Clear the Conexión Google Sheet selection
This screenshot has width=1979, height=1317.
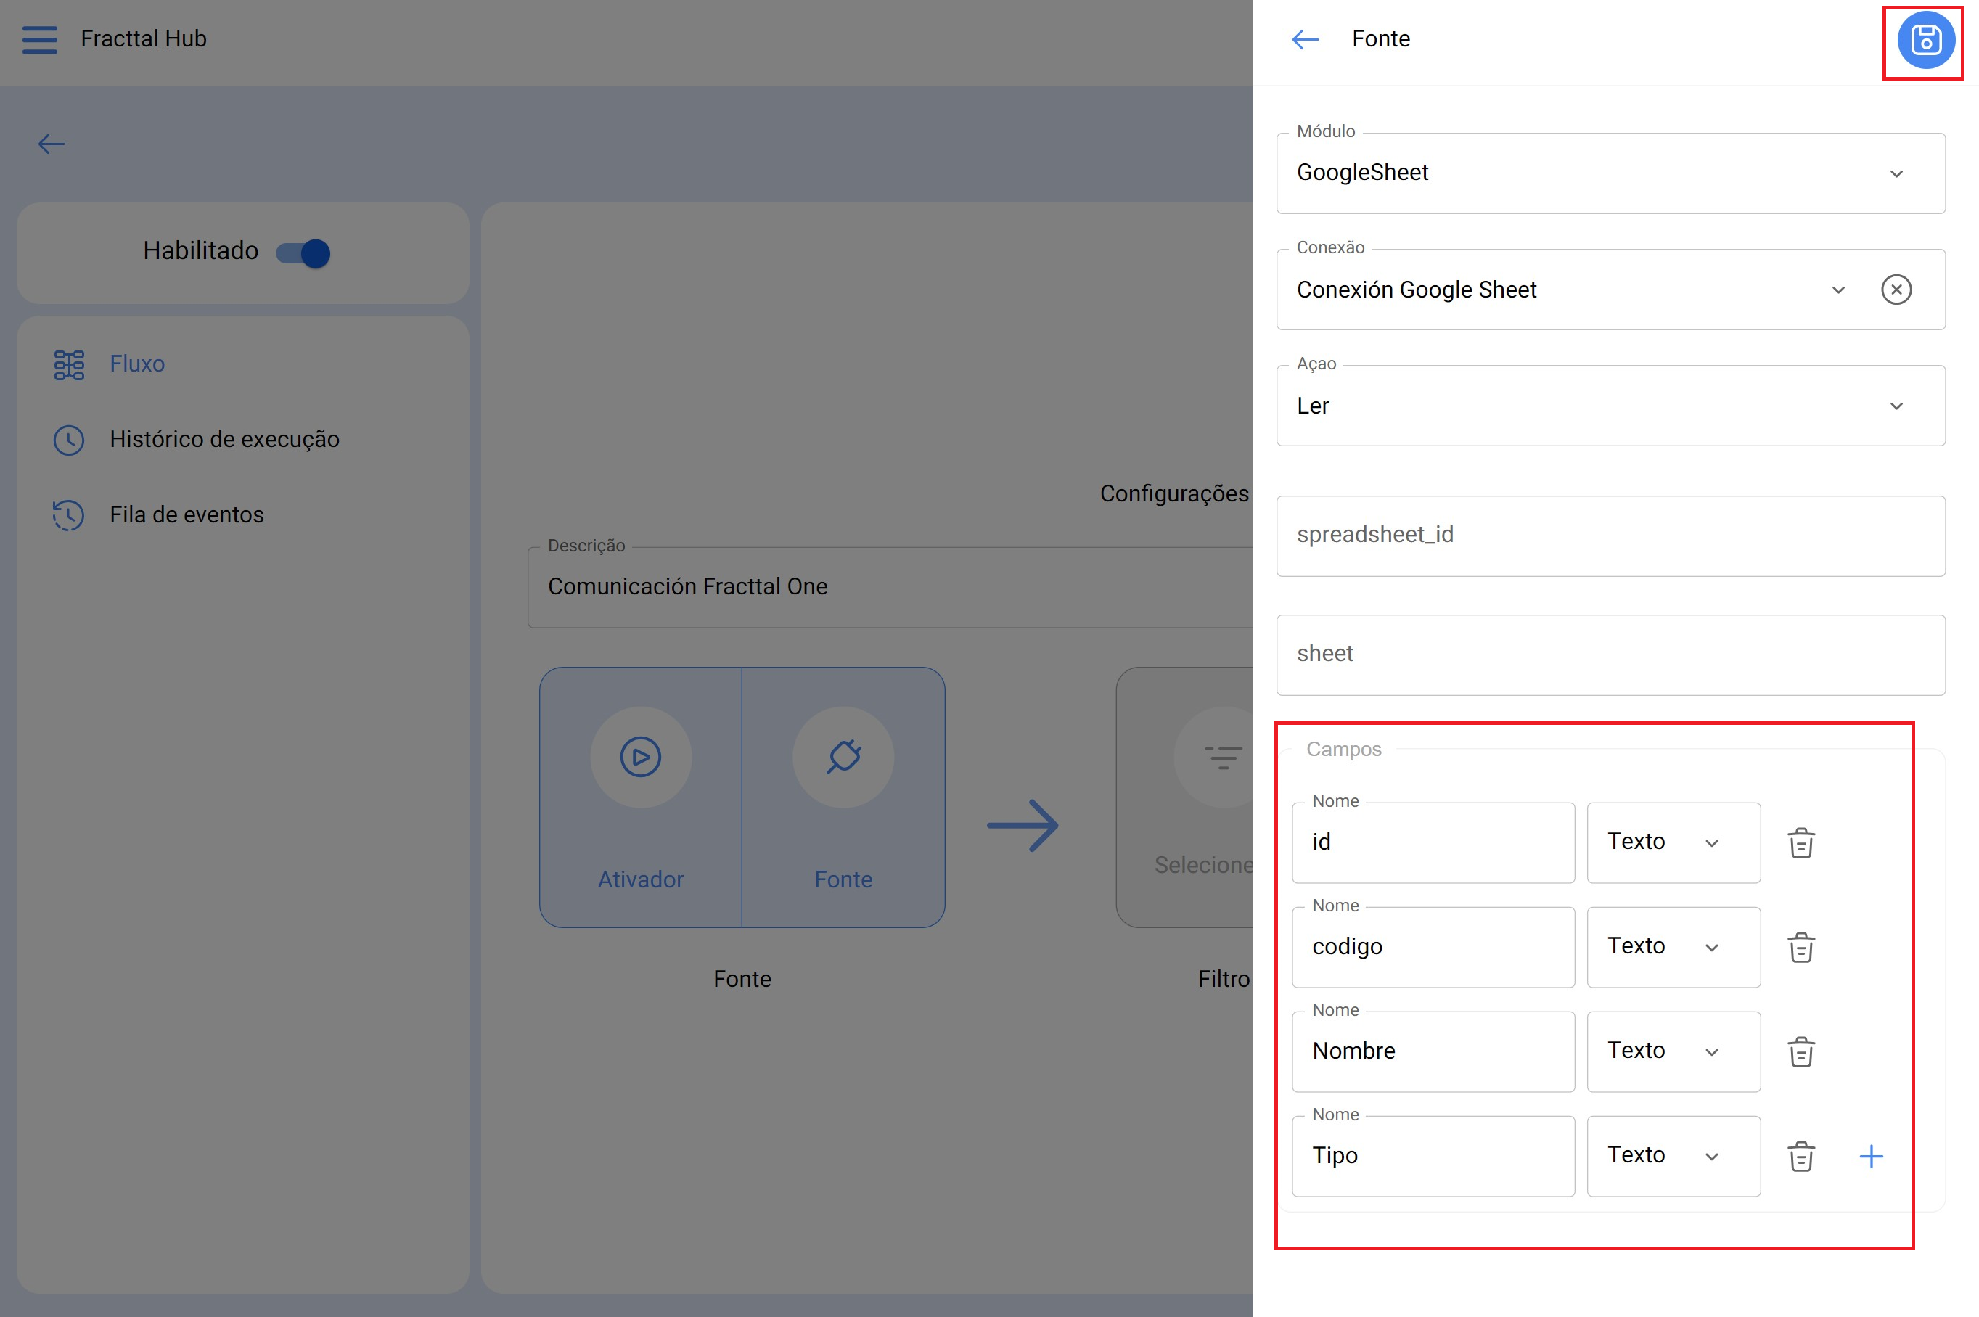1896,290
